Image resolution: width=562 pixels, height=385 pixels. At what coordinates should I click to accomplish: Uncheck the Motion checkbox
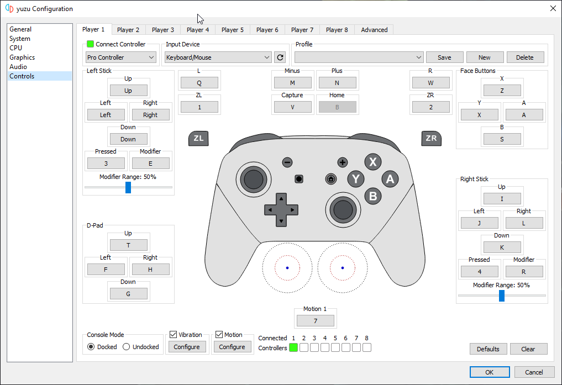219,335
